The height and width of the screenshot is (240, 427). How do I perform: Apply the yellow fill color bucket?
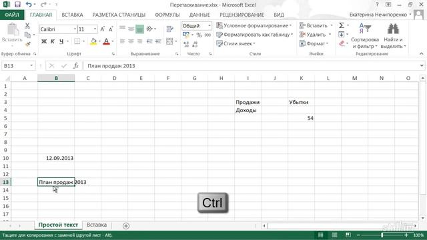pos(93,41)
